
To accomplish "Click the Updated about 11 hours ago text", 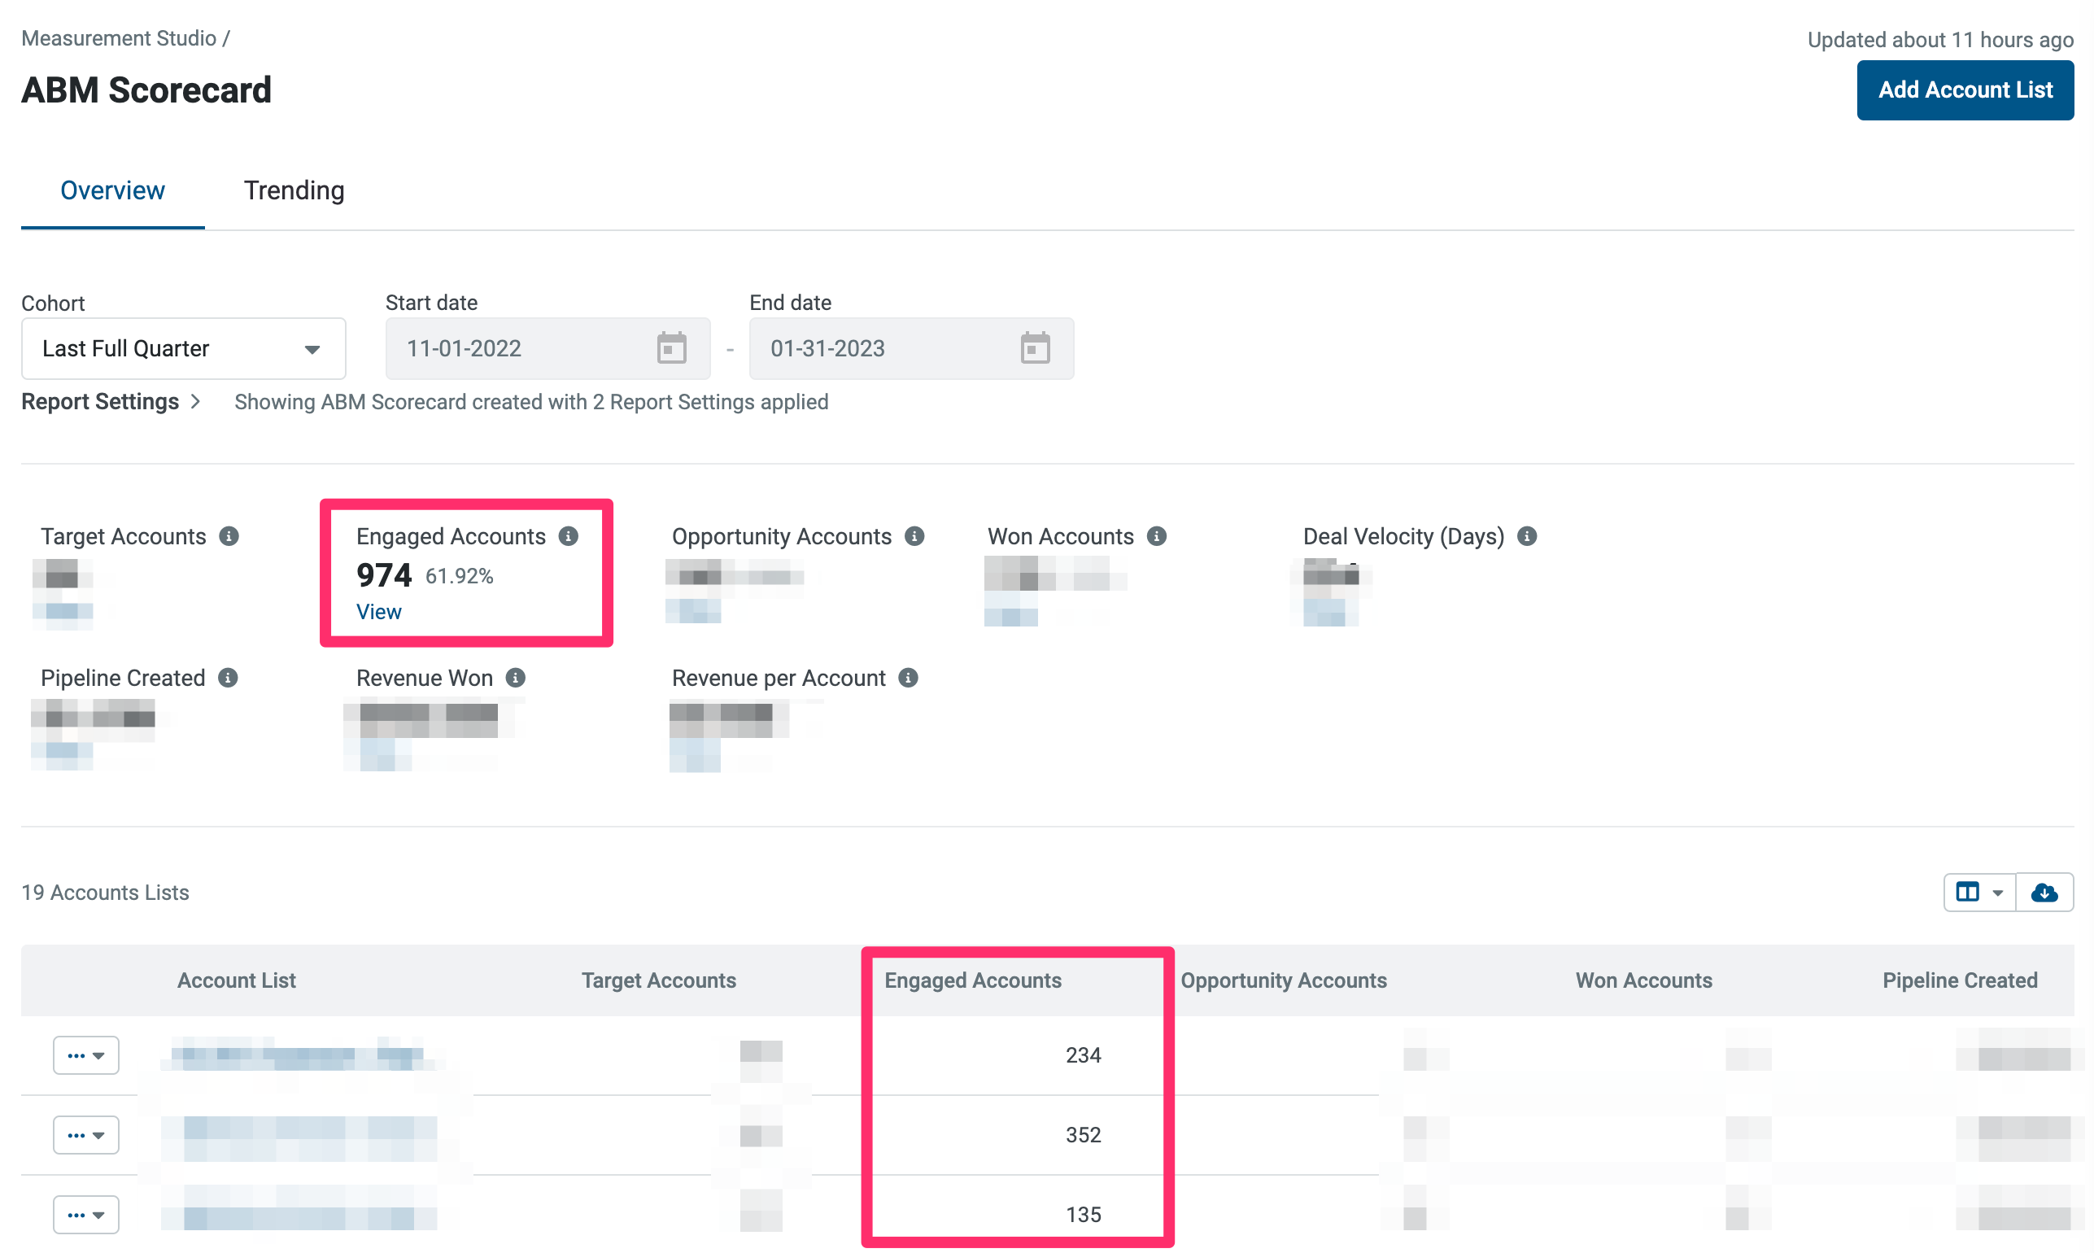I will point(1940,40).
